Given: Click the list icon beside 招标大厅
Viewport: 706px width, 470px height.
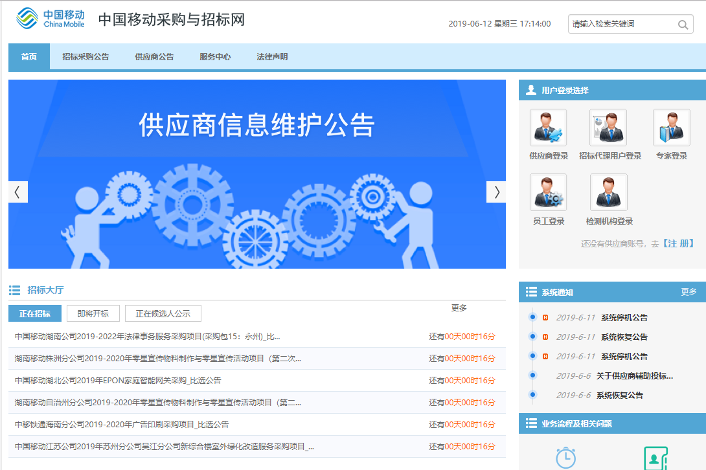Looking at the screenshot, I should (x=14, y=291).
